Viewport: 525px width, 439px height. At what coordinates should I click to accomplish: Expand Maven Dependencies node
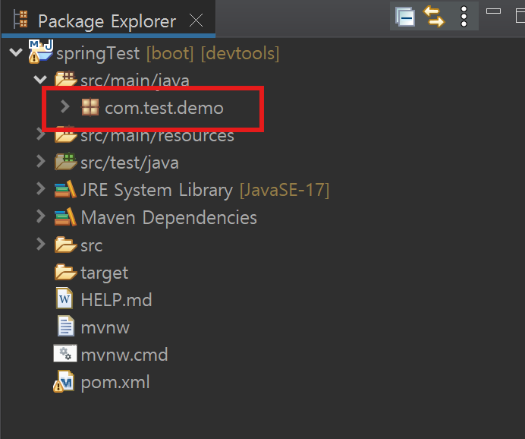pos(40,216)
